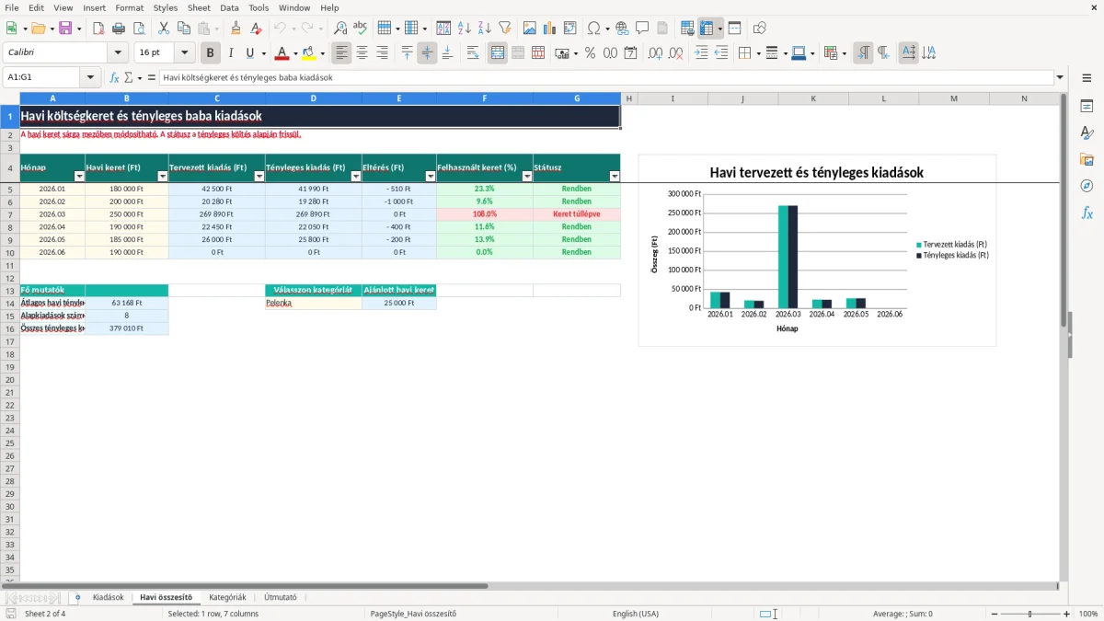Screen dimensions: 1104x621
Task: Open the Sheet menu
Action: 199,7
